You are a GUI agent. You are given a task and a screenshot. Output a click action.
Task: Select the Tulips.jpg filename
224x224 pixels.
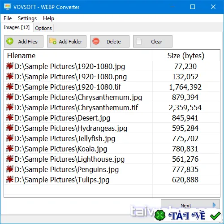point(62,180)
